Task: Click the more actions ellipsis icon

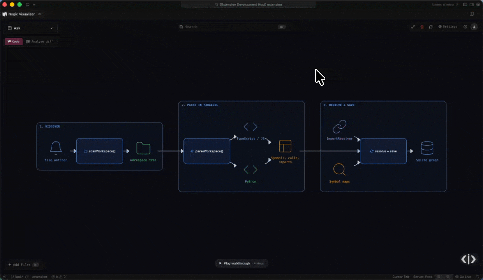Action: pyautogui.click(x=478, y=14)
